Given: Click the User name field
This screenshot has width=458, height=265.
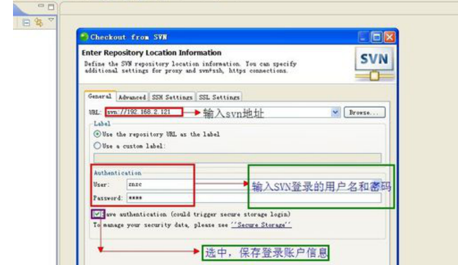Looking at the screenshot, I should [x=254, y=184].
